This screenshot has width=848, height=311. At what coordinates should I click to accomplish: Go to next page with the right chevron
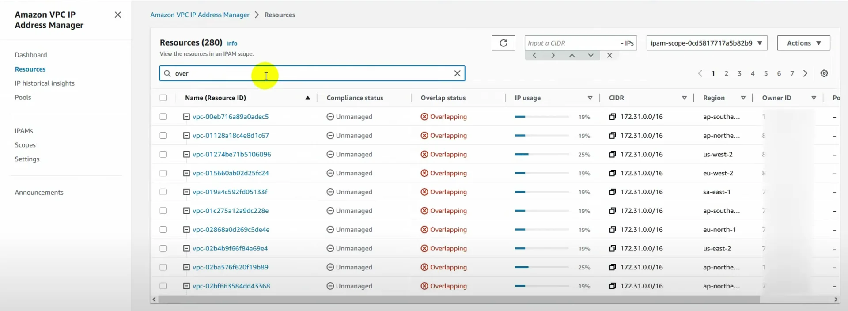click(805, 73)
